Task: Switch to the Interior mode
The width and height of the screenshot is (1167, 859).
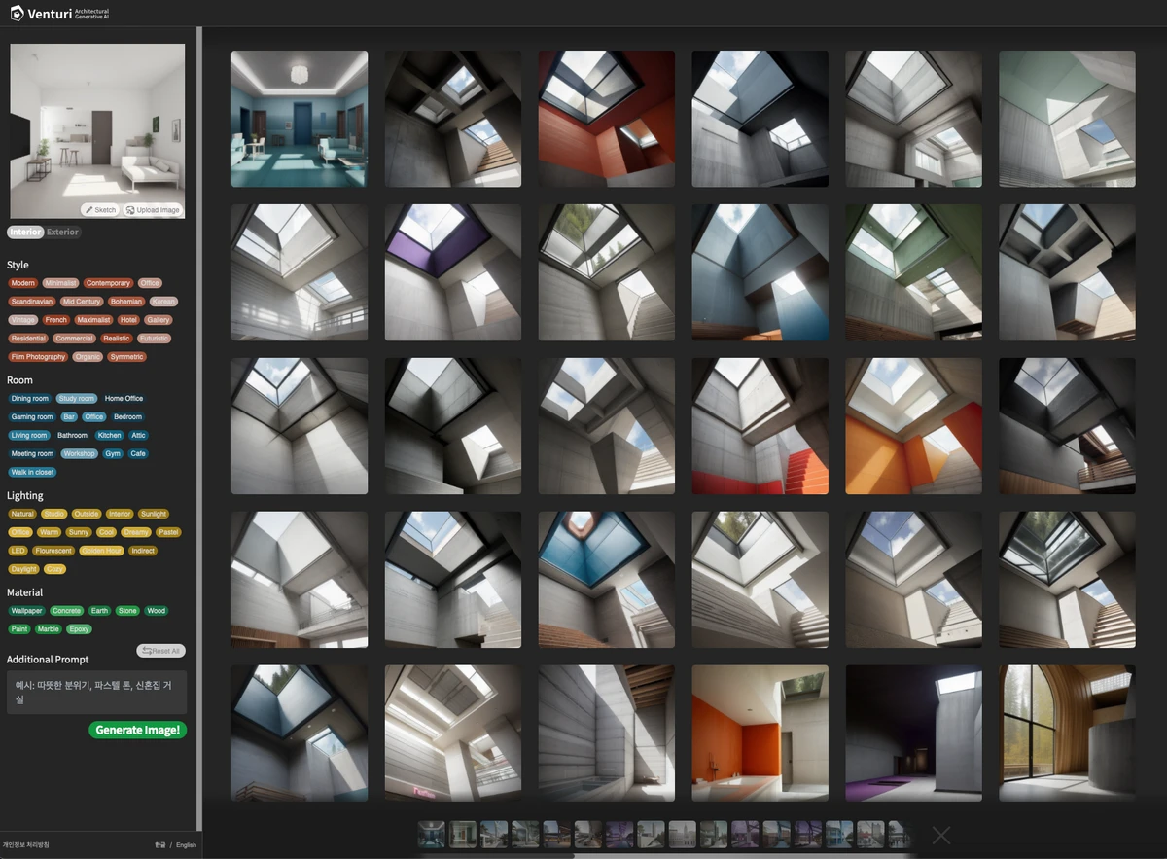Action: [x=25, y=233]
